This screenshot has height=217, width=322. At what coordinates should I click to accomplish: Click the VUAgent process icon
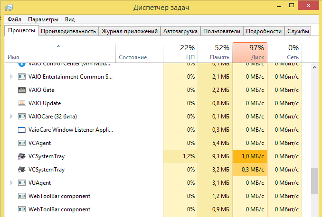(x=21, y=182)
